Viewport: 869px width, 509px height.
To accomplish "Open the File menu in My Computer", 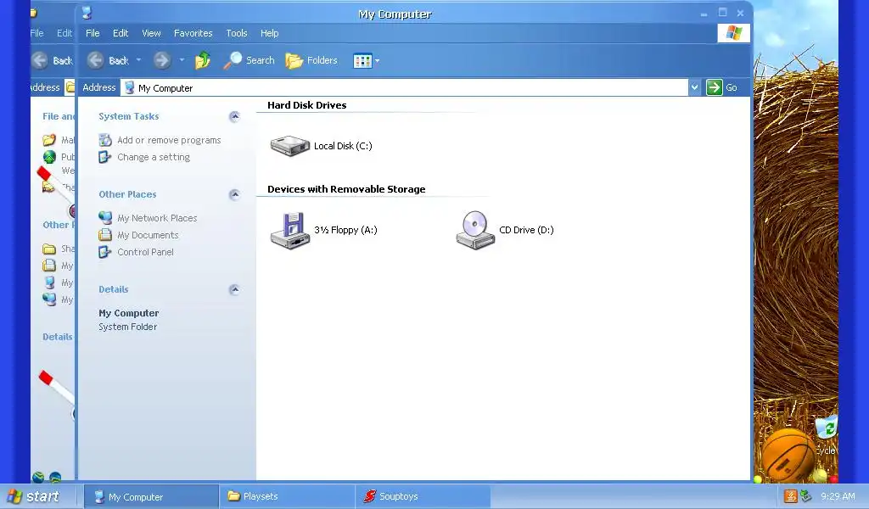I will point(93,33).
